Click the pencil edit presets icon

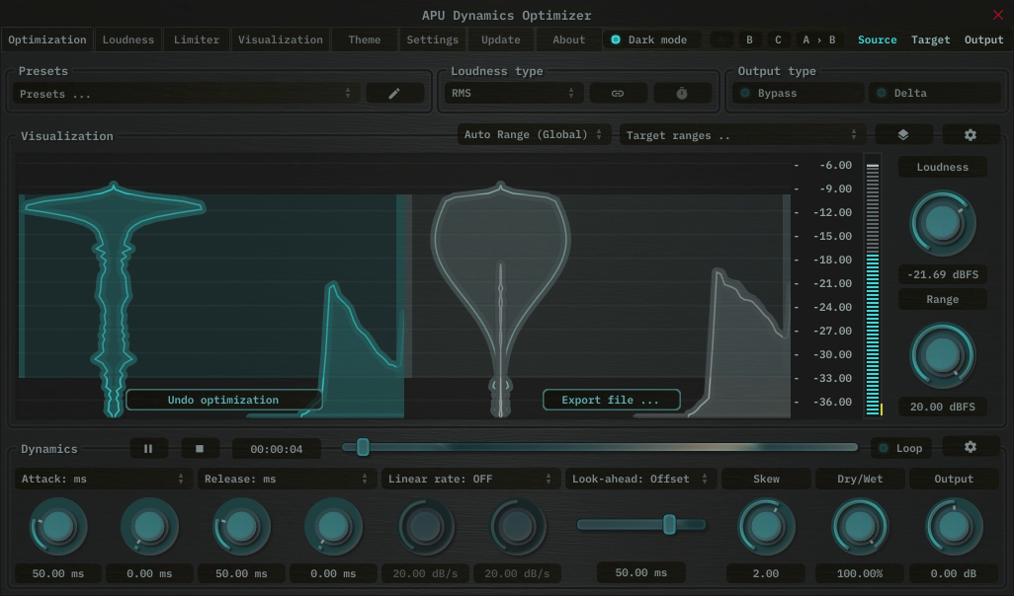point(394,93)
